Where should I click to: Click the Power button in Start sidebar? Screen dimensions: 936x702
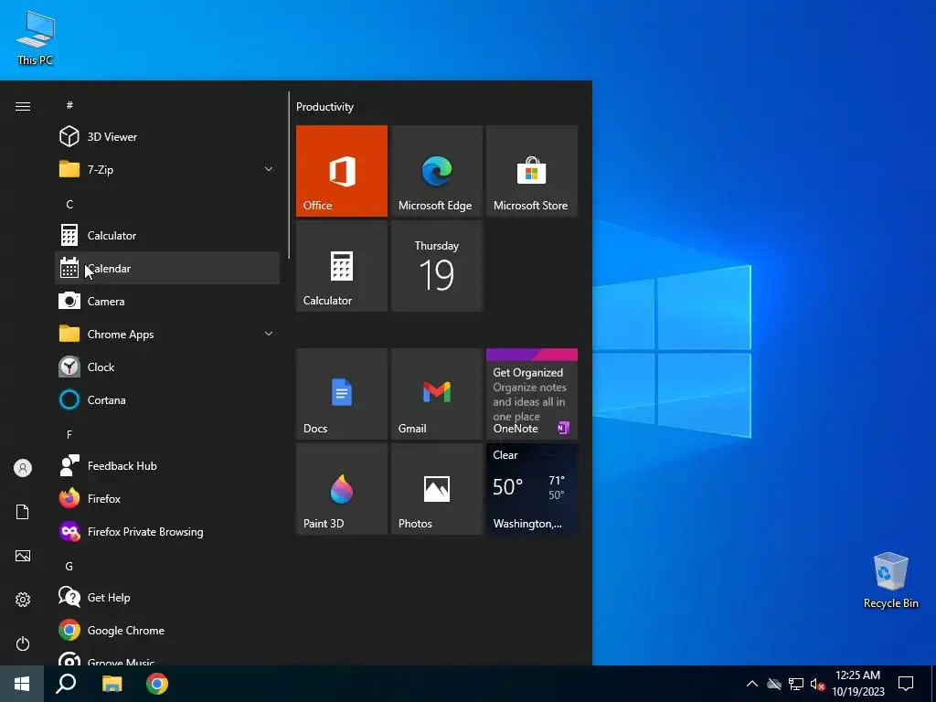pos(23,643)
